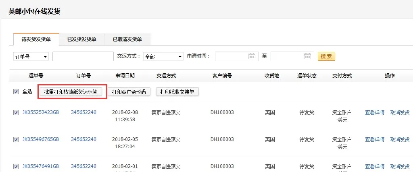413x172 pixels.
Task: Focus the end date field after 至
Action: click(292, 56)
